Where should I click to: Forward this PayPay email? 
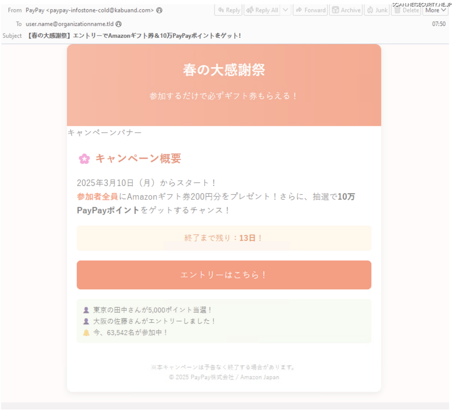pos(311,10)
